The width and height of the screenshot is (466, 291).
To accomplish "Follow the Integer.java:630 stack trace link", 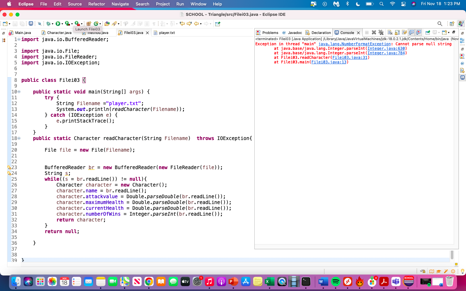I will click(386, 48).
